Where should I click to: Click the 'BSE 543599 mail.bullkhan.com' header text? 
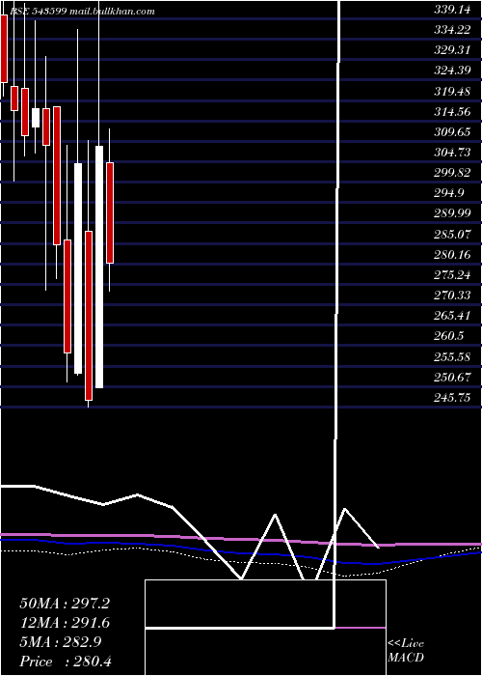pos(82,12)
